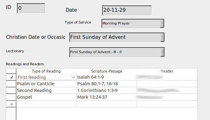This screenshot has height=120, width=210.
Task: Select the Second Reading row cell
Action: [46, 90]
